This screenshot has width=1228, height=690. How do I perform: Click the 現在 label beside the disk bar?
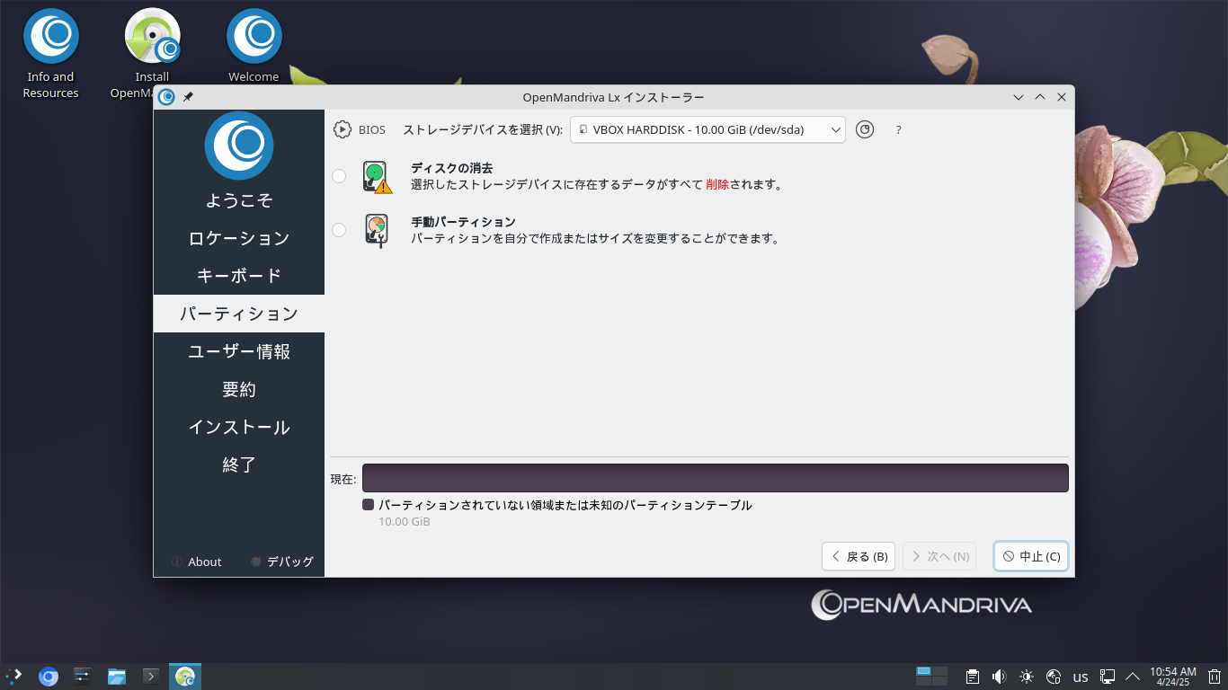pos(343,479)
